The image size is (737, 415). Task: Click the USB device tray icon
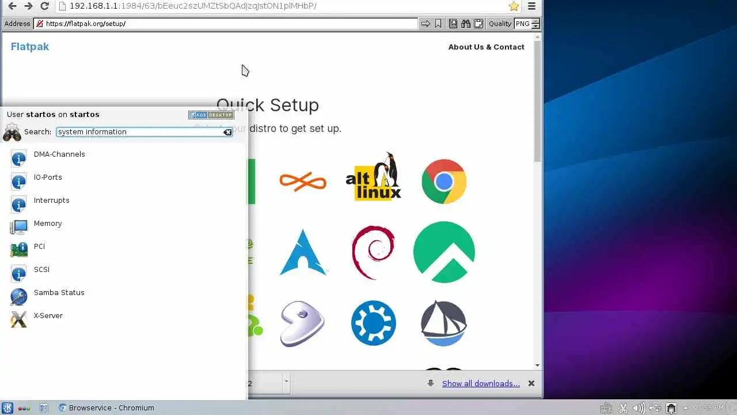pos(655,408)
